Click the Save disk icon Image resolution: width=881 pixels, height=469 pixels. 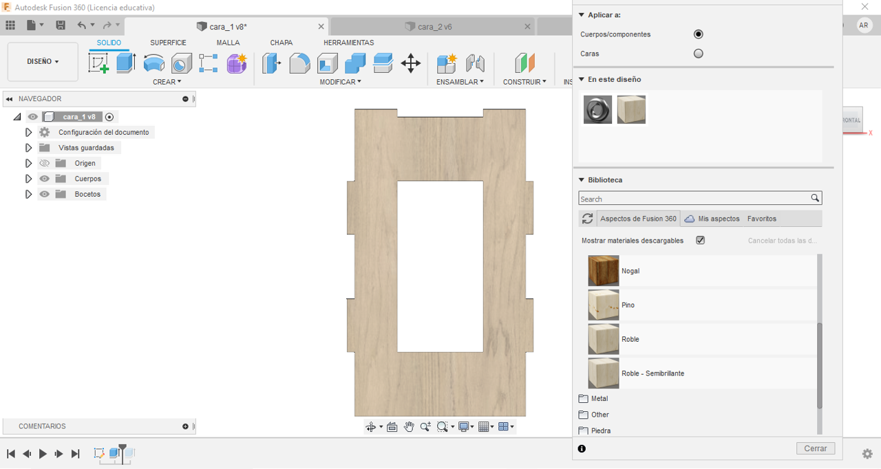61,25
